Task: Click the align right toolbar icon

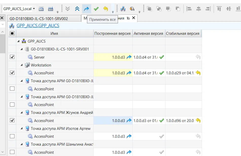Action: point(208,9)
